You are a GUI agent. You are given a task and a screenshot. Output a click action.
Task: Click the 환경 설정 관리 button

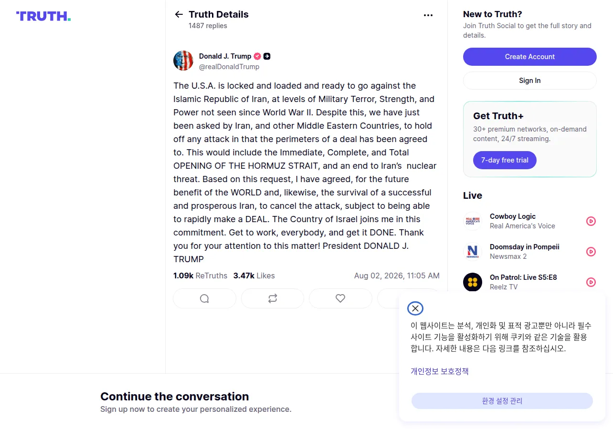502,401
